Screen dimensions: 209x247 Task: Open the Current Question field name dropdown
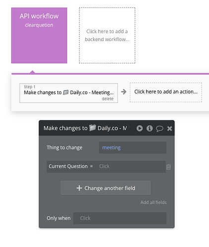click(x=68, y=166)
